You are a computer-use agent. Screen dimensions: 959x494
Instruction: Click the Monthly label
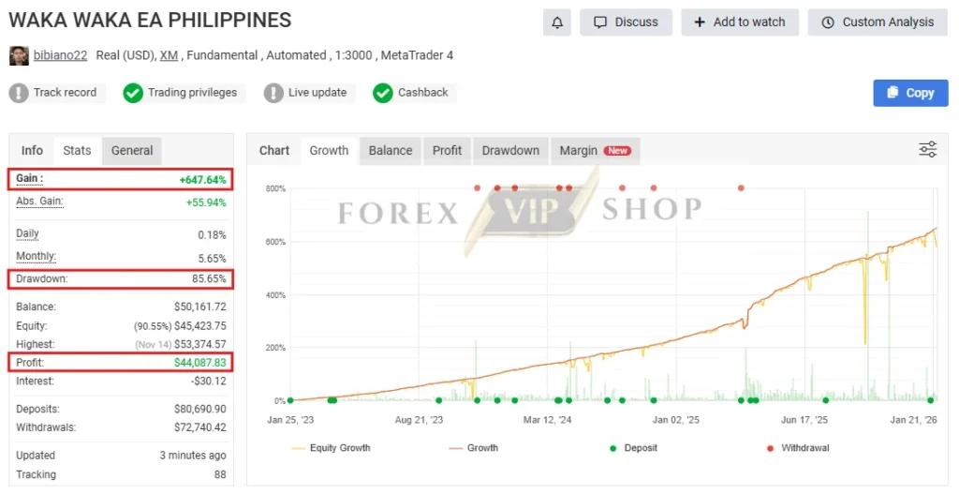point(36,257)
